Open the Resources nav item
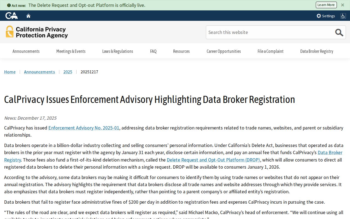Image resolution: width=350 pixels, height=219 pixels. pyautogui.click(x=181, y=51)
